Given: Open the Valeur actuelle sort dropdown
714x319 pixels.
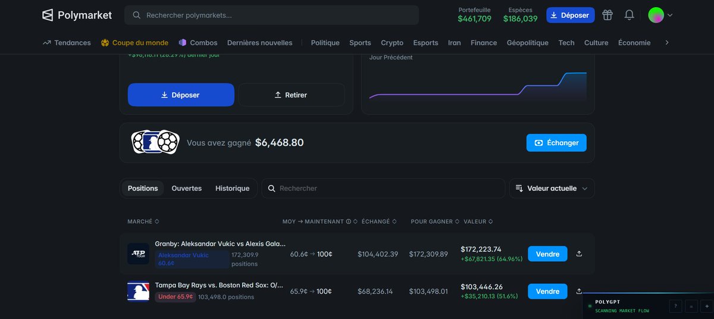Looking at the screenshot, I should click(552, 188).
